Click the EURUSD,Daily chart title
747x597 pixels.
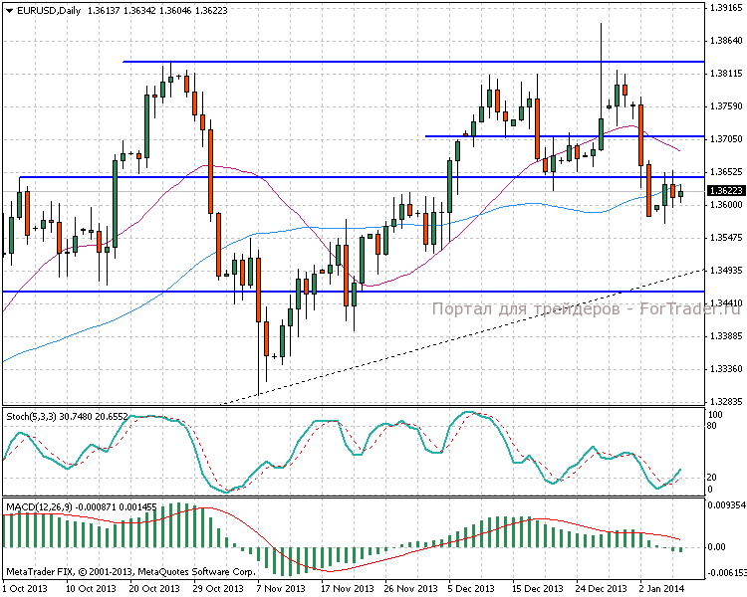click(49, 11)
